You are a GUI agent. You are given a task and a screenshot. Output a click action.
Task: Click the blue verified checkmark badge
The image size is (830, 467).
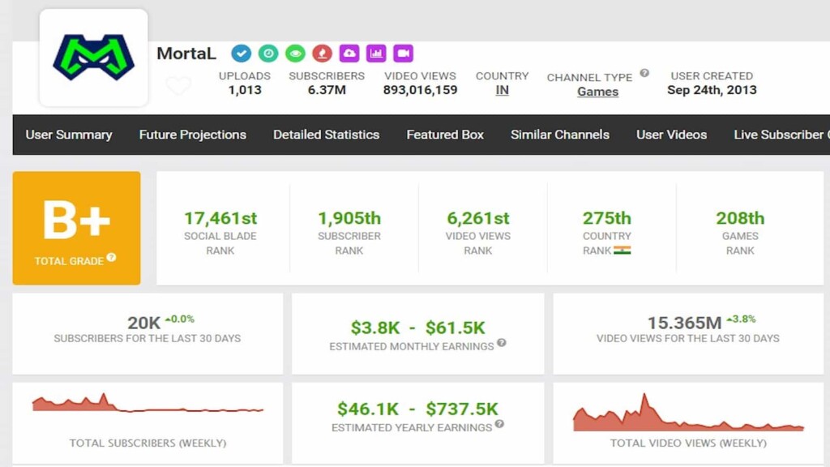pyautogui.click(x=242, y=54)
